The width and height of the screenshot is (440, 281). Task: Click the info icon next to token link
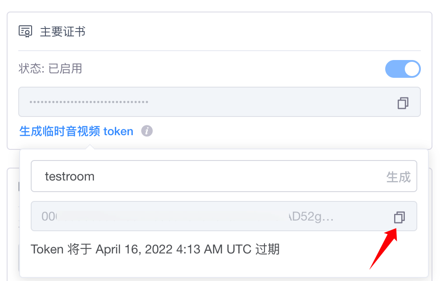click(x=147, y=131)
